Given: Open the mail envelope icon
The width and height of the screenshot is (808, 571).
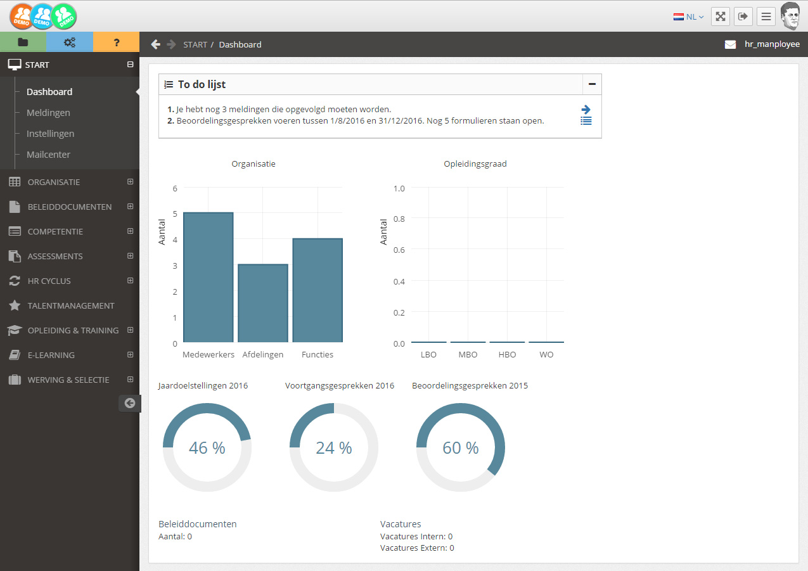Looking at the screenshot, I should click(x=731, y=44).
